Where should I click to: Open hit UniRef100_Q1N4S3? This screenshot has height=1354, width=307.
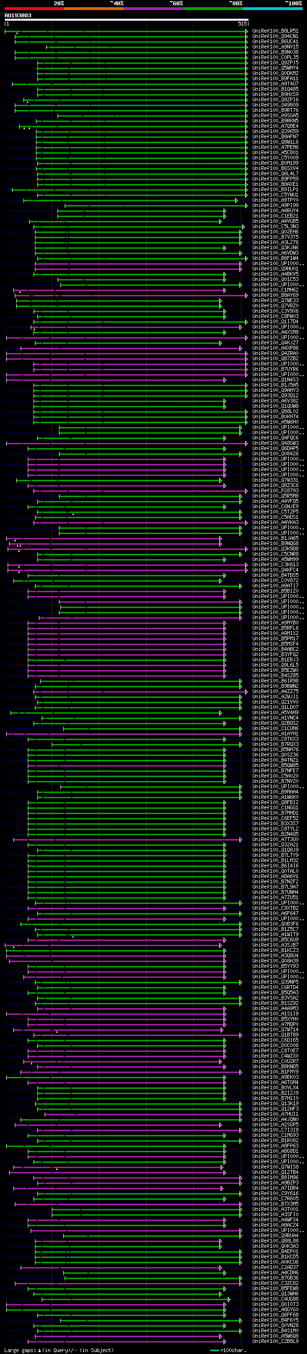pos(275,379)
